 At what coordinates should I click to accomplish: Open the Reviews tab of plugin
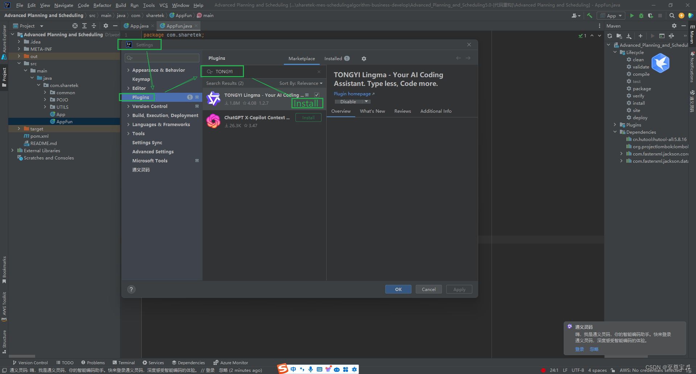(x=402, y=111)
